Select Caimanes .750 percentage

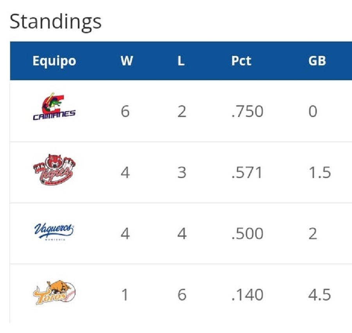[247, 112]
